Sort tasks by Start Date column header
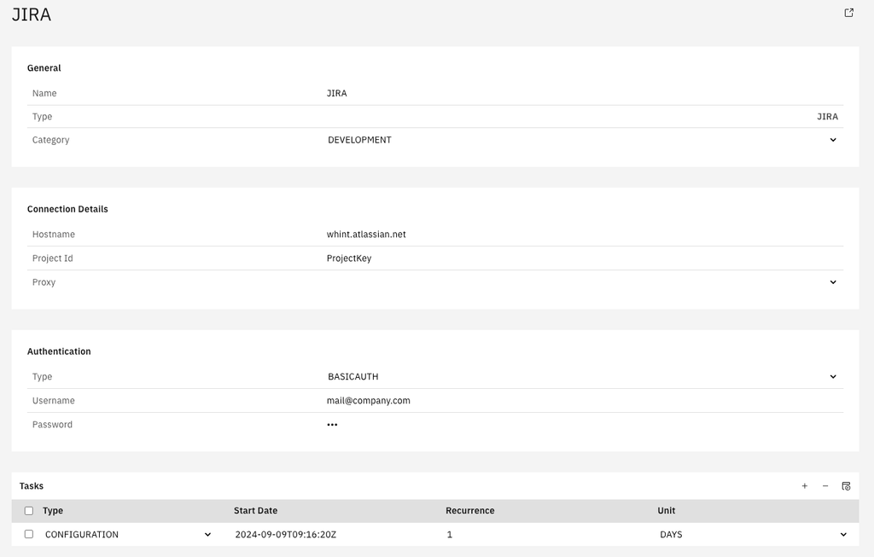Image resolution: width=874 pixels, height=557 pixels. (x=256, y=511)
